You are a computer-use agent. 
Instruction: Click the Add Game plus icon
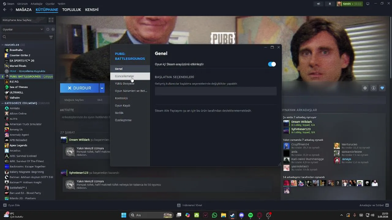(5, 205)
